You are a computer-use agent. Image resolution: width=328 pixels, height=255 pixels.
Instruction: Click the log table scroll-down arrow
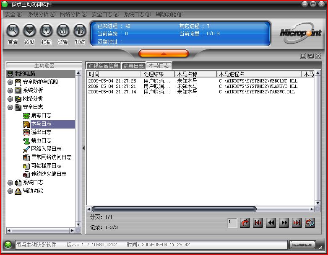click(318, 203)
